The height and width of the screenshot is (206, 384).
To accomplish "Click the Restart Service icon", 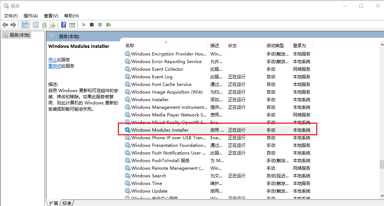I will (x=108, y=25).
